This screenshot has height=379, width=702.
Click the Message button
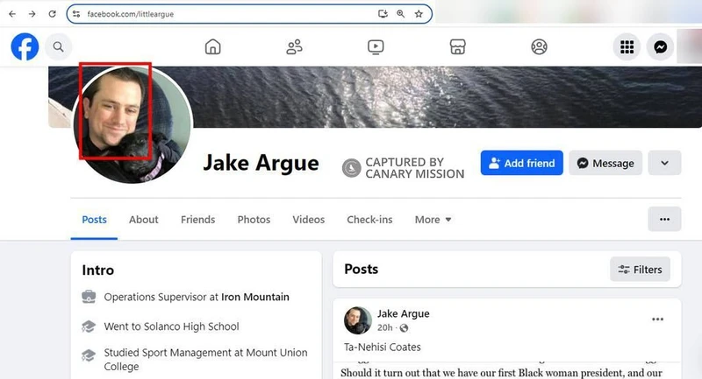[x=605, y=163]
